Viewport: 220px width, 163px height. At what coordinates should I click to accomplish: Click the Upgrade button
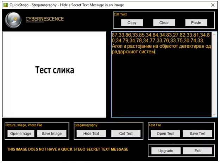click(165, 151)
